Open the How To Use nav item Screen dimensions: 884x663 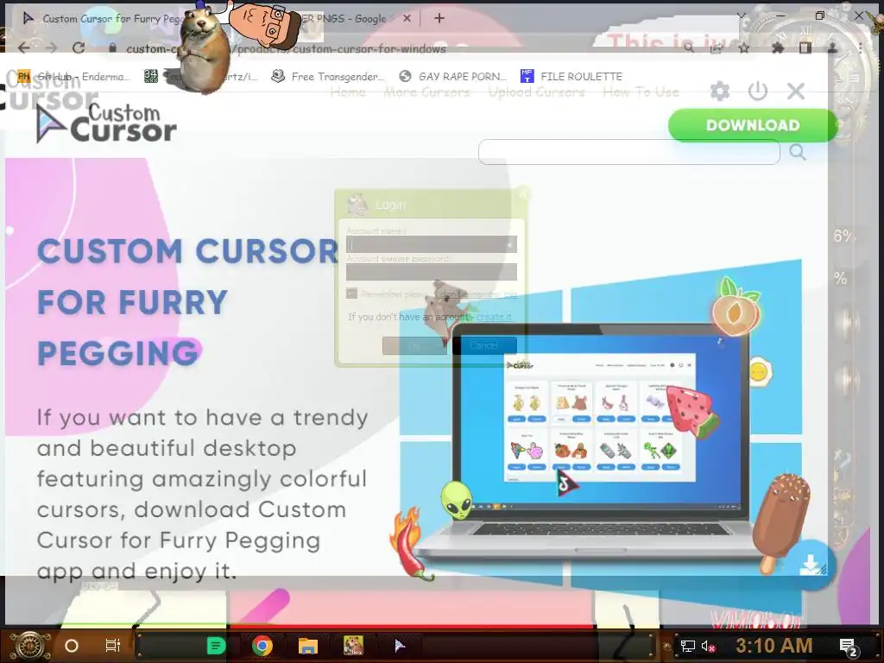641,92
